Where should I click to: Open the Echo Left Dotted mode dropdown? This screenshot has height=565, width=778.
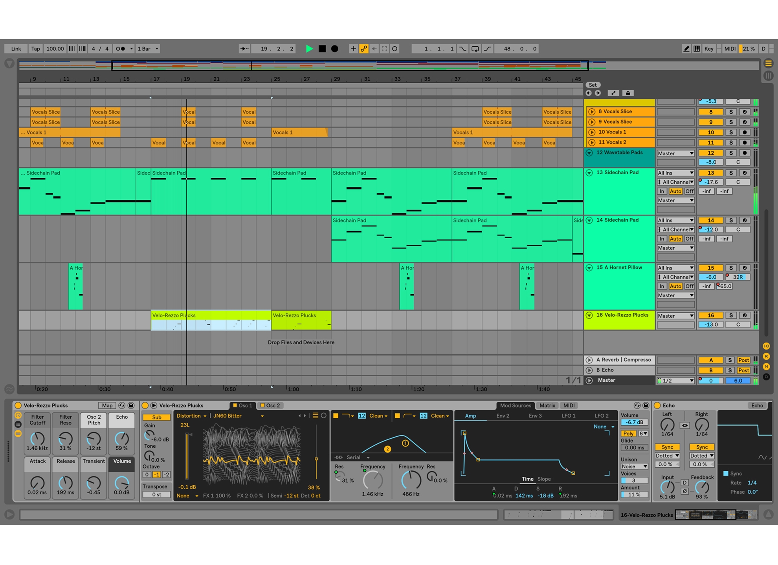(x=667, y=456)
